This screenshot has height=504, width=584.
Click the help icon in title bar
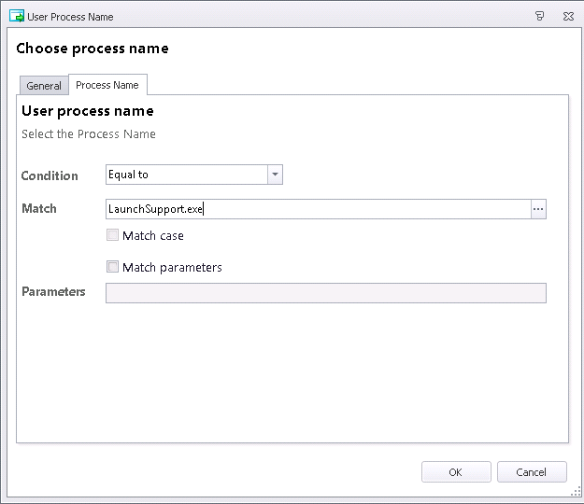tap(539, 16)
